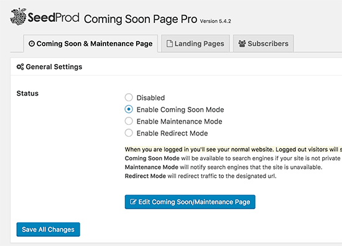Select Enable Redirect Mode
342x246 pixels.
click(129, 133)
